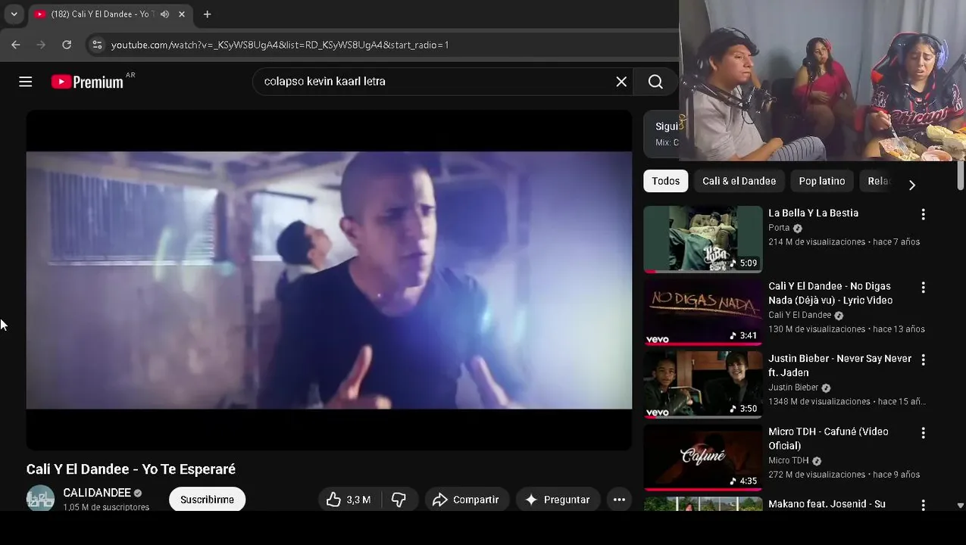This screenshot has height=545, width=966.
Task: Open the Porta channel name
Action: [779, 228]
